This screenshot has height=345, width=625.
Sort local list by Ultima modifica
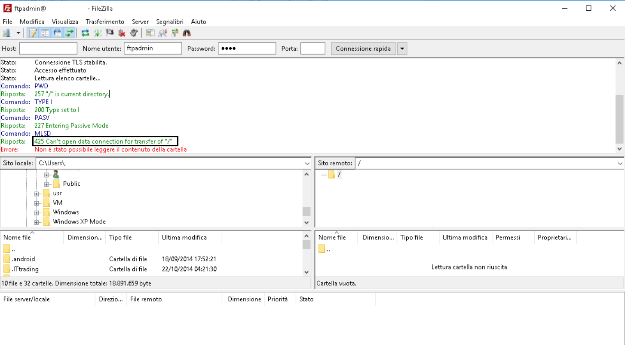(190, 237)
